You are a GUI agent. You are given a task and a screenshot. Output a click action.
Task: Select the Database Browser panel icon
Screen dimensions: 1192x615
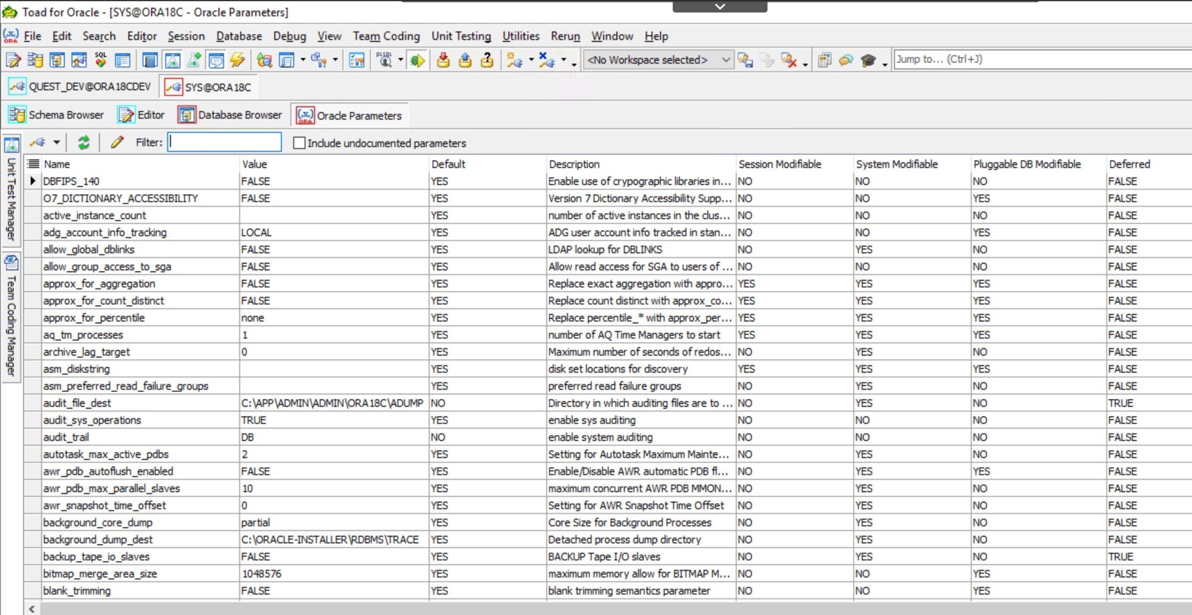pyautogui.click(x=187, y=116)
